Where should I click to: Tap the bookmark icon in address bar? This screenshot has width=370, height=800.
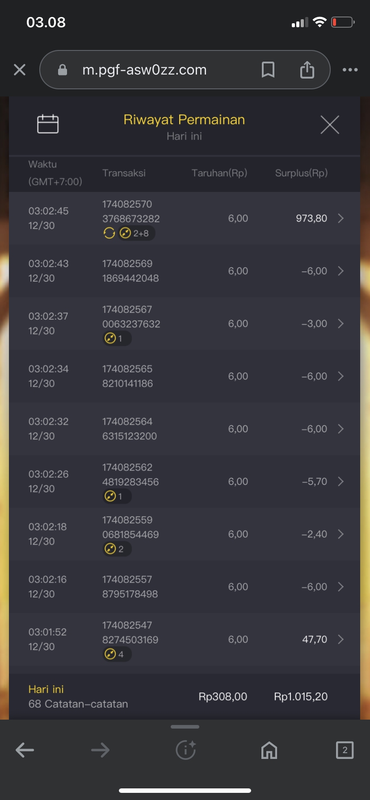[x=268, y=70]
